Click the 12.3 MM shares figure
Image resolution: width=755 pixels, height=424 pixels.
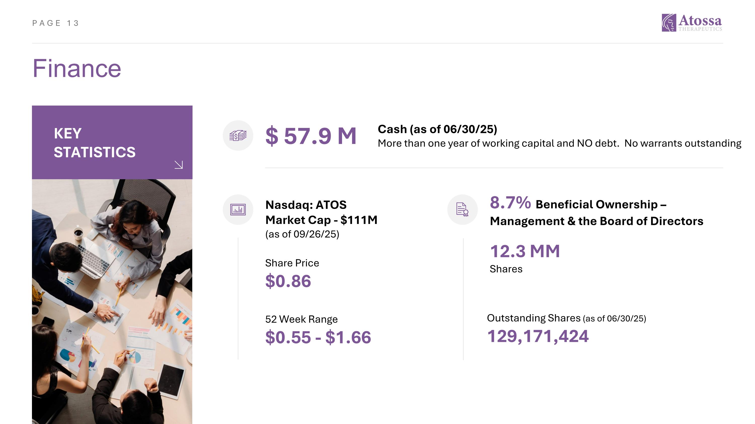pos(525,251)
